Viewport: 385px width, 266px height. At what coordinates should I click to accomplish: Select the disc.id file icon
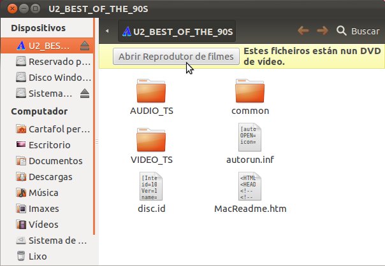click(151, 186)
